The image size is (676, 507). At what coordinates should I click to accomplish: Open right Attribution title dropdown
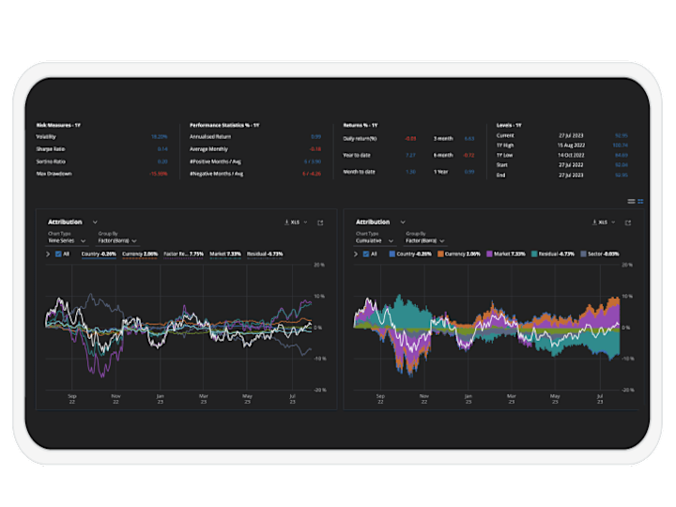(403, 223)
